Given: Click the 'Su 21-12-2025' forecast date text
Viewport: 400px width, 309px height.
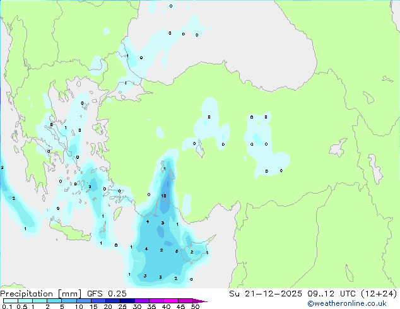Looking at the screenshot, I should pos(266,294).
